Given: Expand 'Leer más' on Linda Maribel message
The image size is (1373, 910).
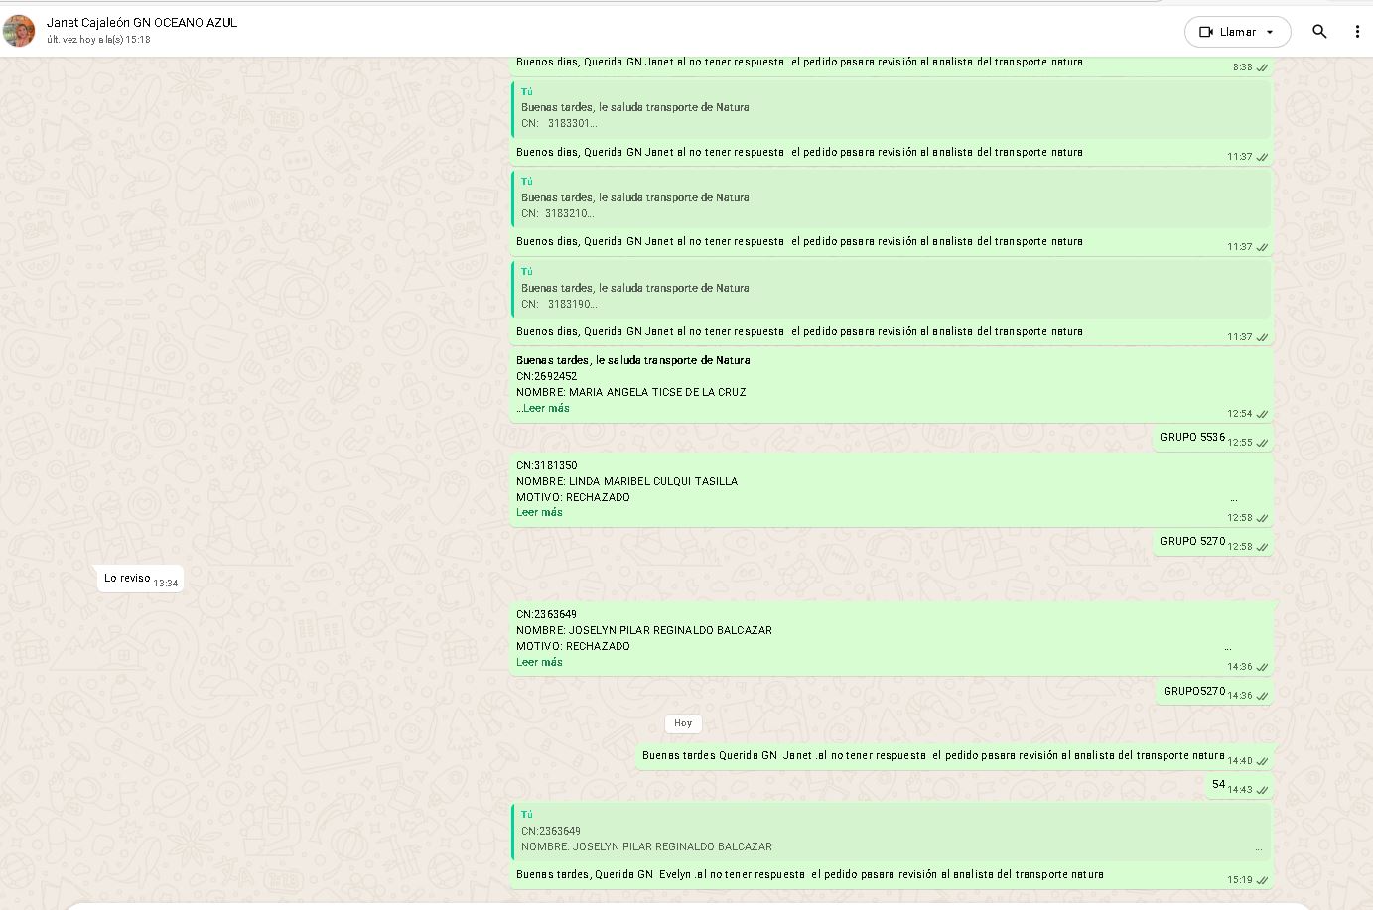Looking at the screenshot, I should point(539,512).
